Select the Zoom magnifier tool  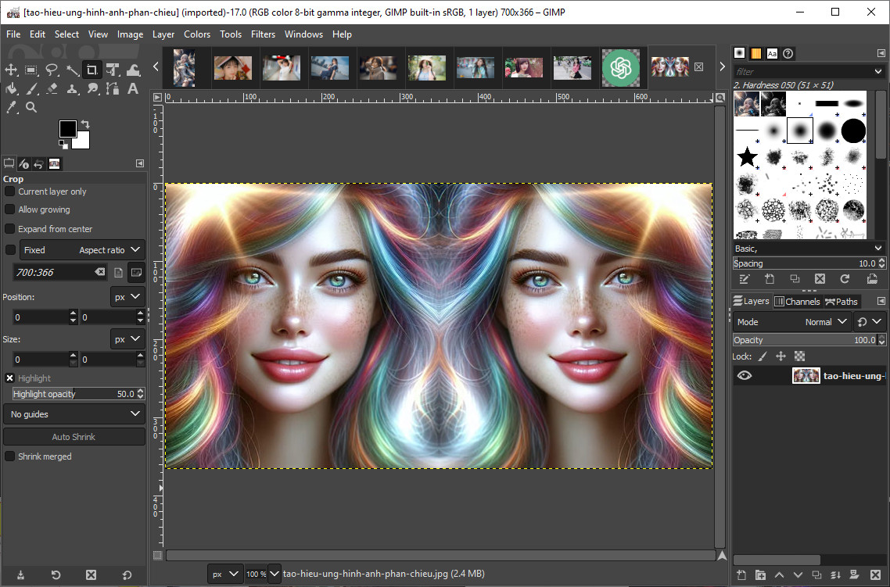[x=31, y=107]
